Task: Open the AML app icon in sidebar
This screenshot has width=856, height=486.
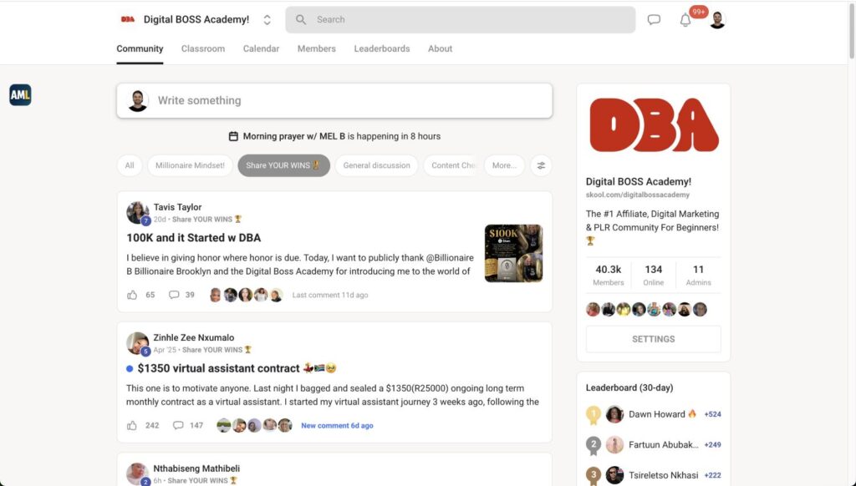Action: coord(20,95)
